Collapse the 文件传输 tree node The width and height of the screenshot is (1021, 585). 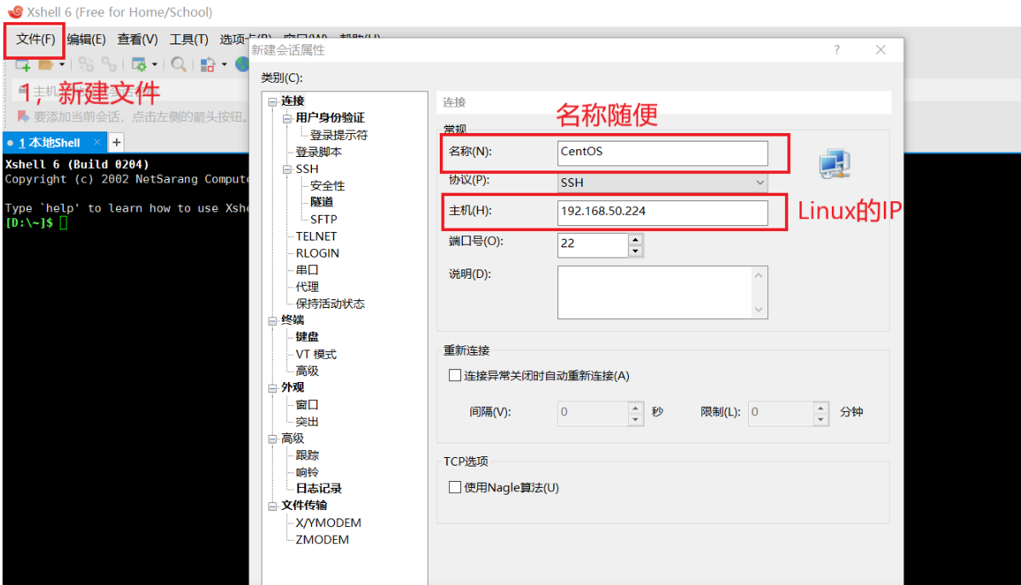273,506
